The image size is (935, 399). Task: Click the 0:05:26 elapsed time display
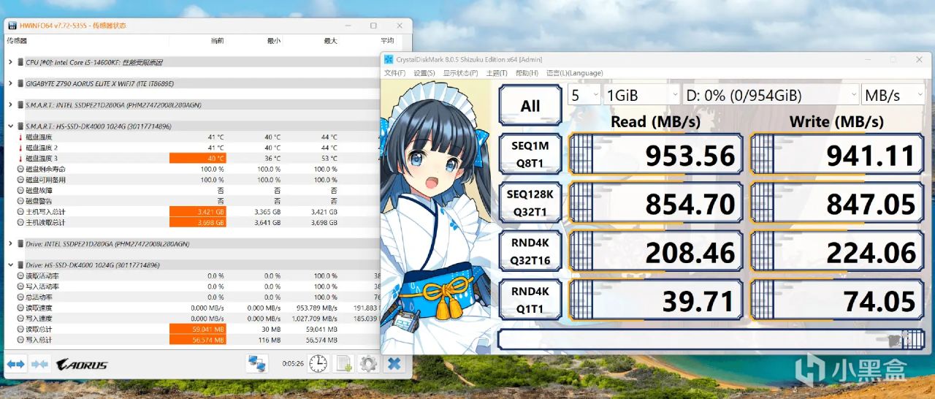pyautogui.click(x=292, y=363)
